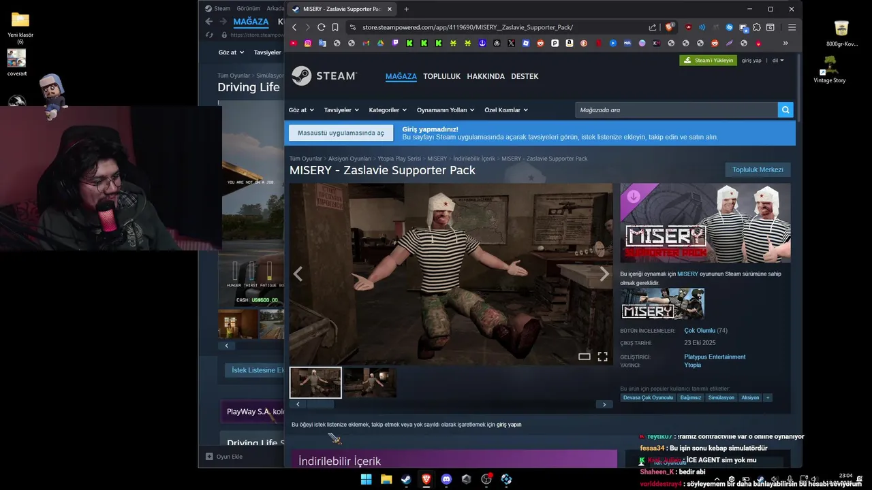Open the MISERY base game image
The height and width of the screenshot is (490, 872).
(662, 304)
